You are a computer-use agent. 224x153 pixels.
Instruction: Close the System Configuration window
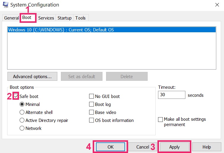pos(217,5)
